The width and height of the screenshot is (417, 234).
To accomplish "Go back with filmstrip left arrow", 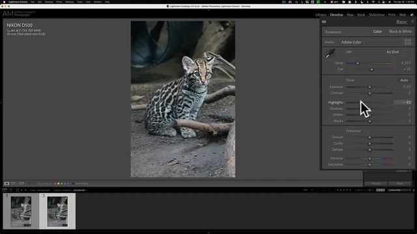I will point(22,190).
